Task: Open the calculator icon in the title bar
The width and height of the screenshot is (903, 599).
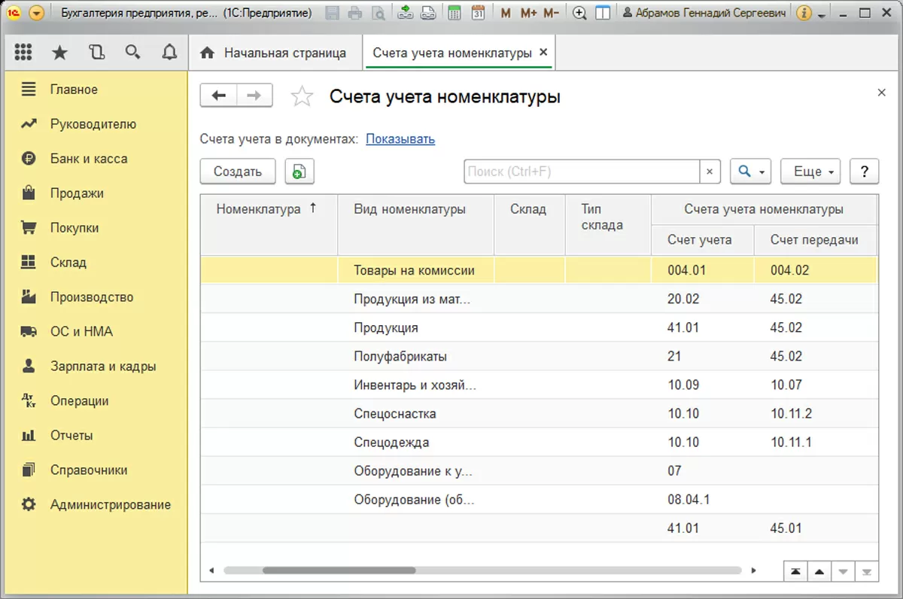Action: (x=454, y=14)
